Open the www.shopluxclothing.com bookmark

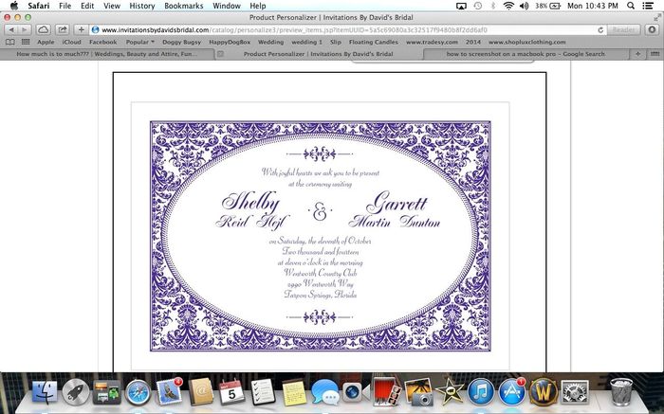(x=526, y=42)
